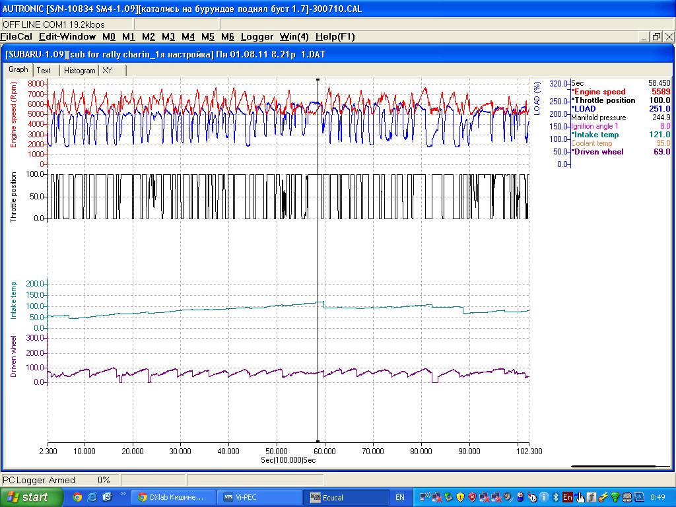Select the M3 menu item
The image size is (676, 507).
[x=168, y=37]
